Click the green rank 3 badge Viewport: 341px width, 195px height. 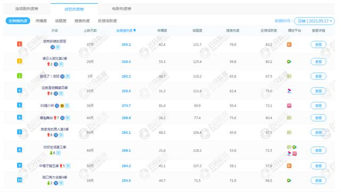pos(19,76)
